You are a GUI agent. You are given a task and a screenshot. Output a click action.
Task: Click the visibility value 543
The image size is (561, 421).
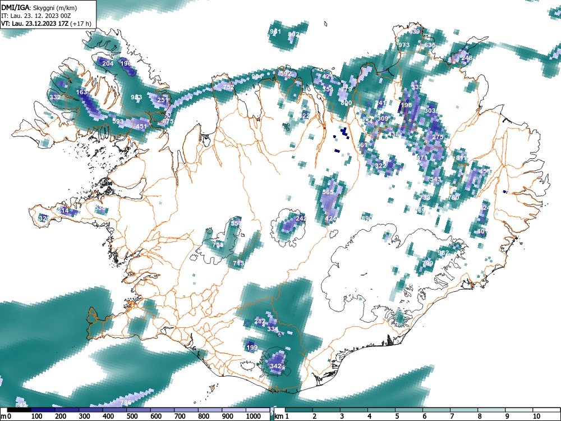[435, 180]
